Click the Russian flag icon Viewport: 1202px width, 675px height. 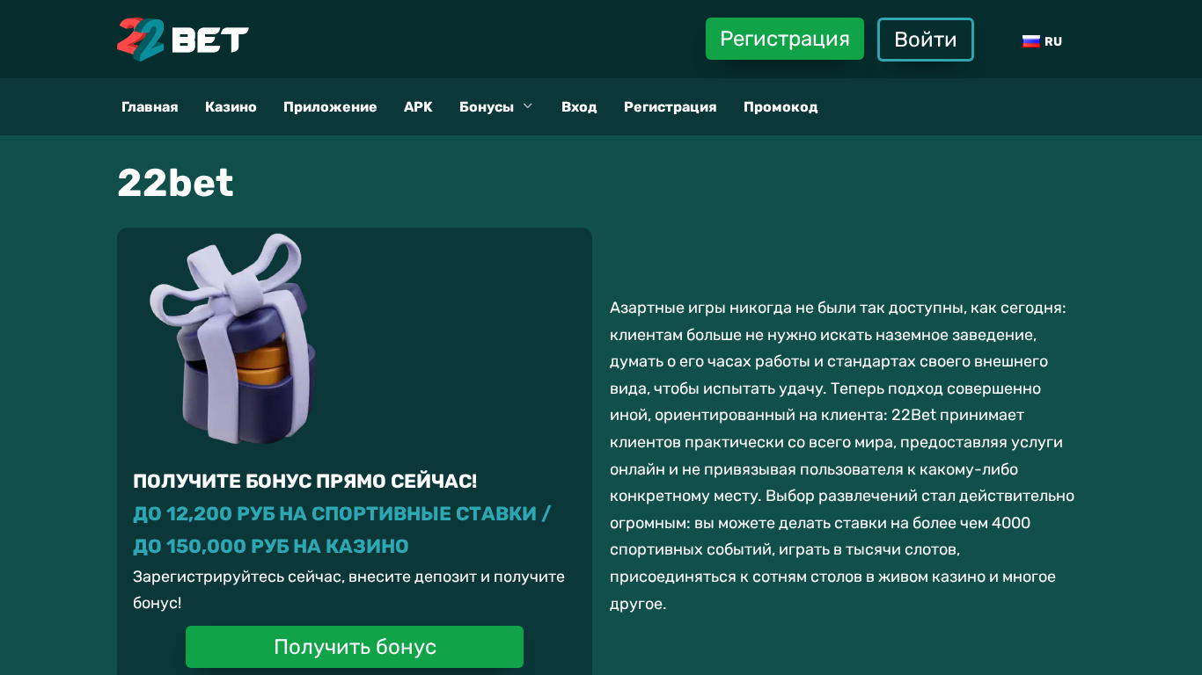click(1030, 40)
